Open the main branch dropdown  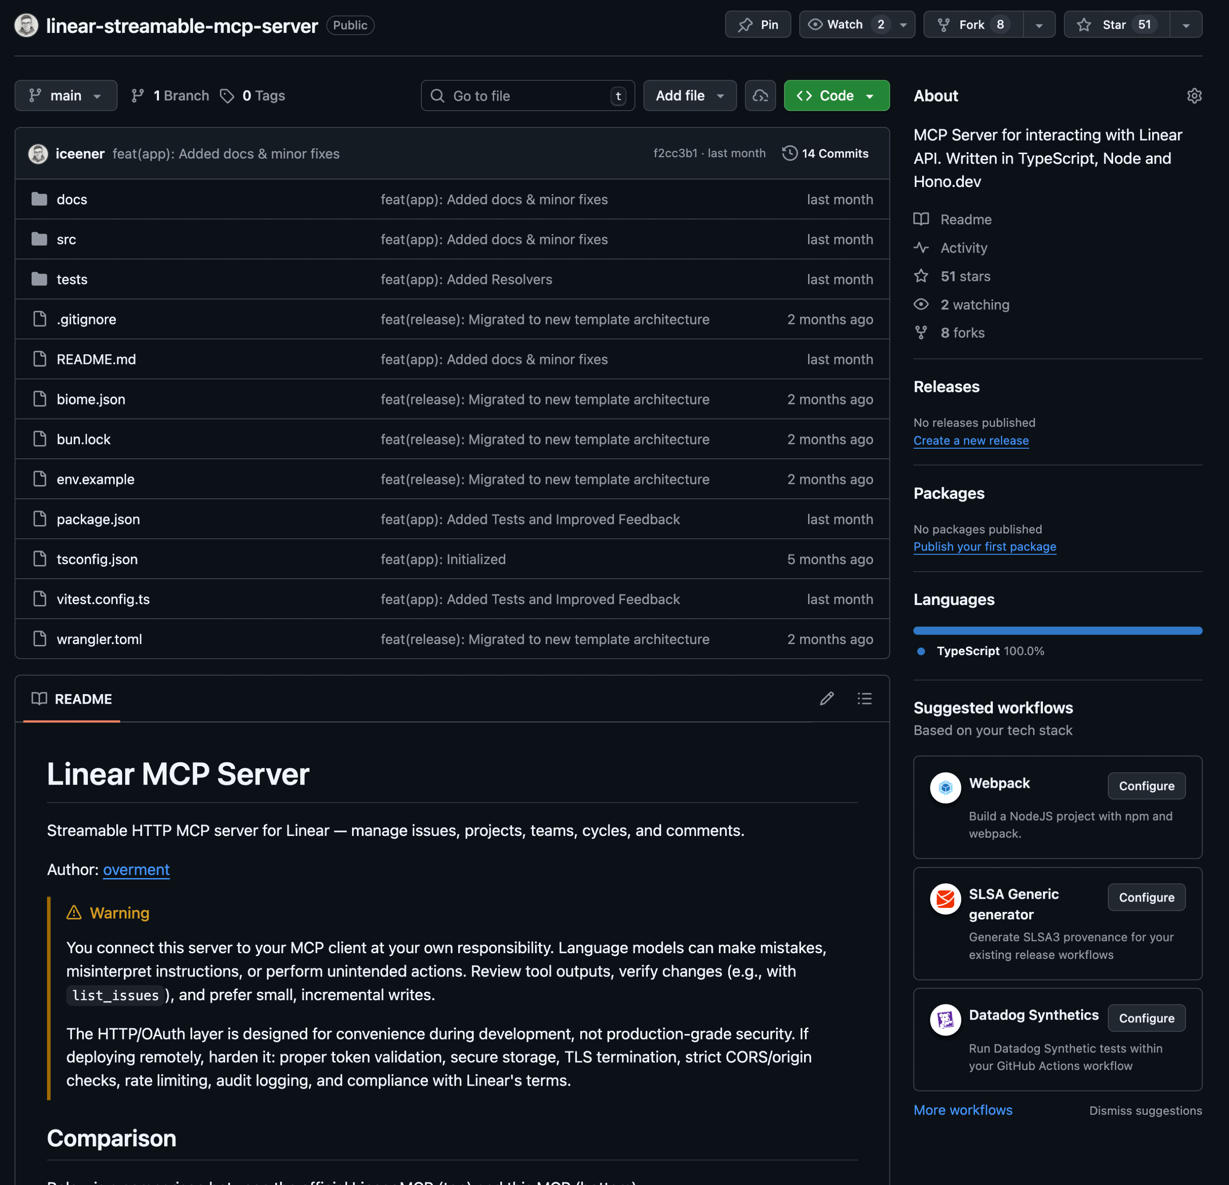coord(66,96)
